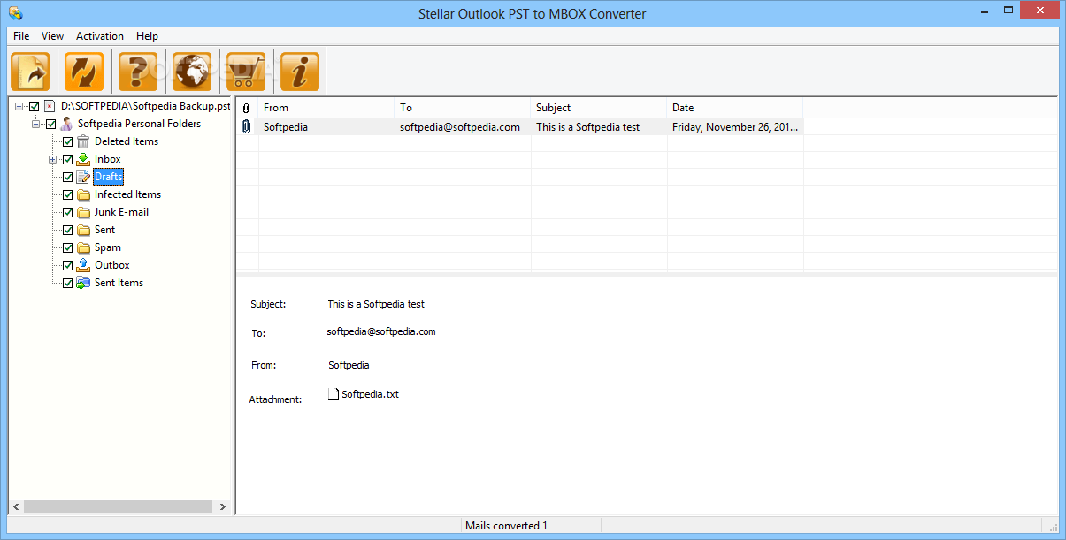The width and height of the screenshot is (1066, 540).
Task: Uncheck the Drafts checkbox
Action: click(67, 177)
